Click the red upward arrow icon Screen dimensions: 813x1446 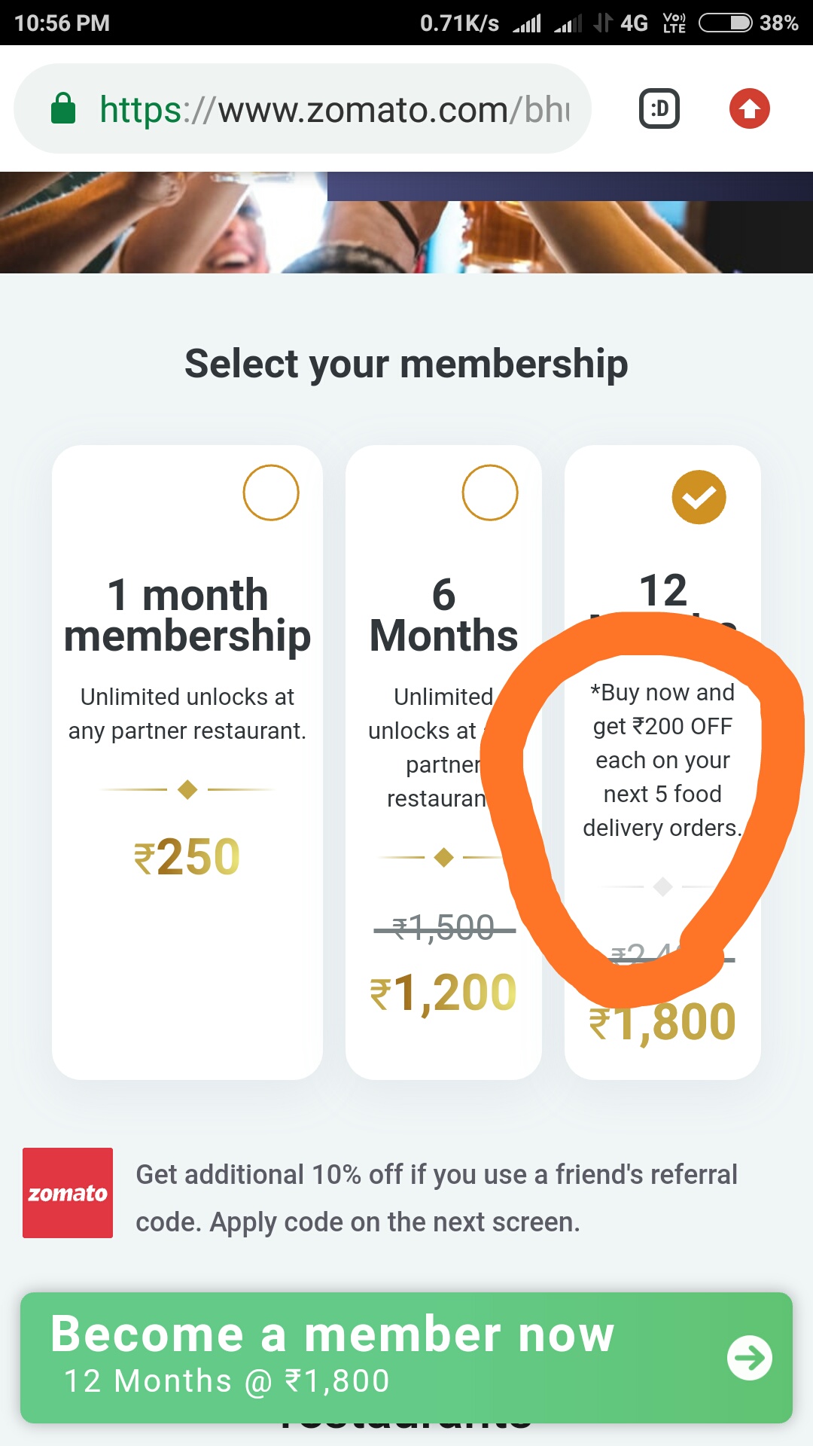click(x=748, y=108)
